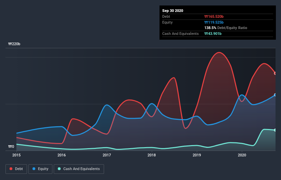Image resolution: width=281 pixels, height=180 pixels.
Task: Click the ₩0 y-axis label
Action: [x=11, y=146]
